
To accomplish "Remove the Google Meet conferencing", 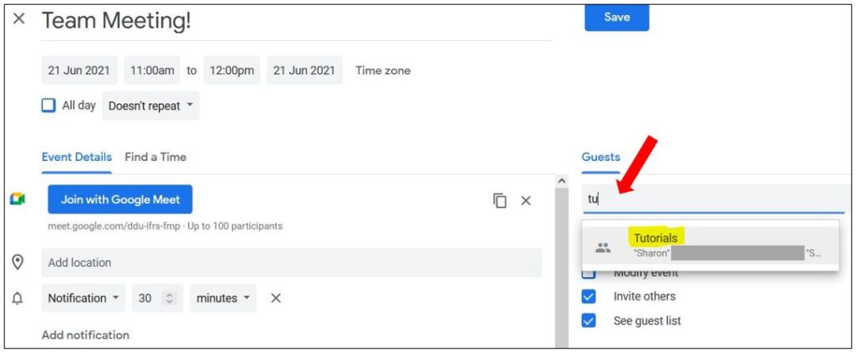I will pos(526,200).
